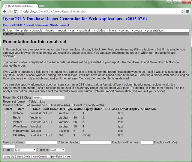Click the 'Display Order' column header
The image size is (192, 162).
92,109
